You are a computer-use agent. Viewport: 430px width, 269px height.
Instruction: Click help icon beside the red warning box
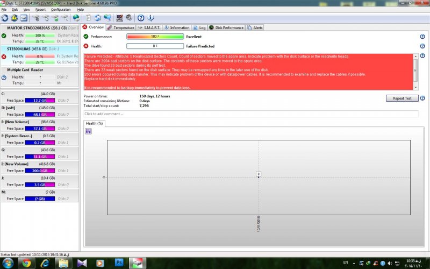[x=422, y=56]
